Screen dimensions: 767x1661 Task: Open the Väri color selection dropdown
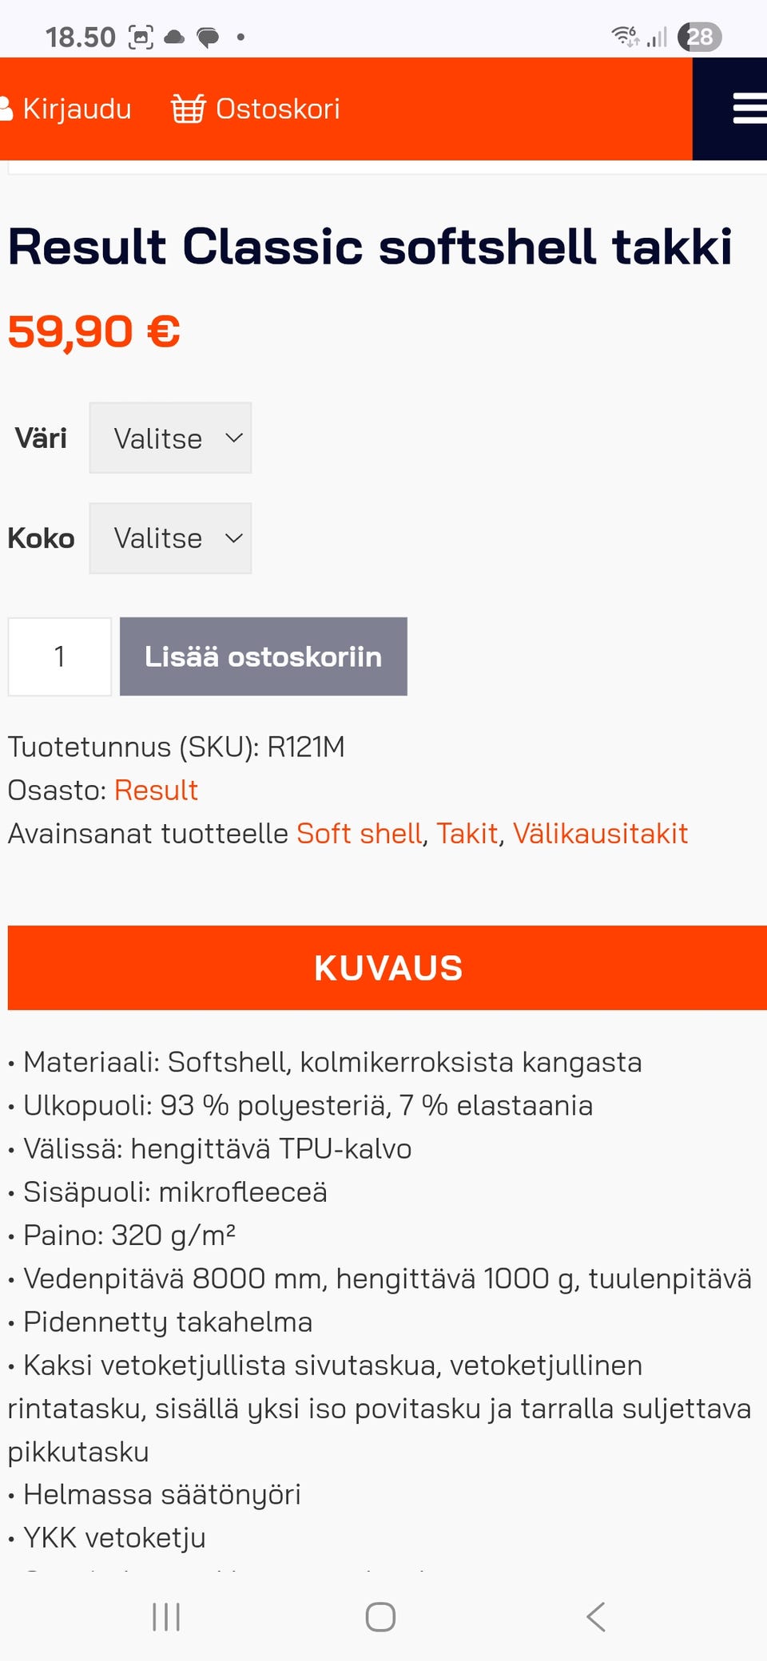pos(170,438)
